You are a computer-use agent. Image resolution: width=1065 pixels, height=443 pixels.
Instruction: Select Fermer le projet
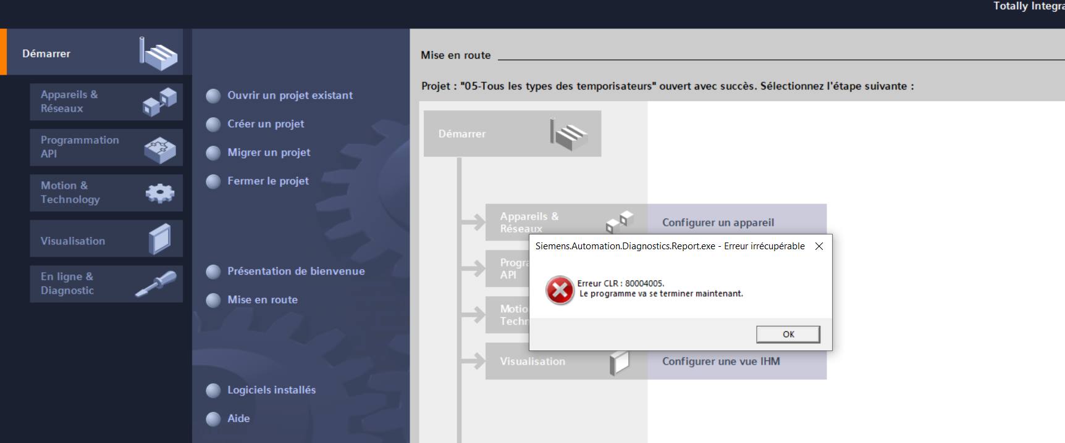coord(267,181)
